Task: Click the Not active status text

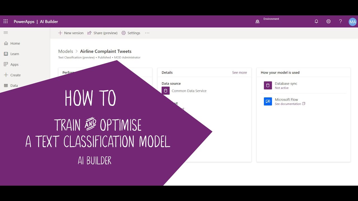Action: tap(282, 88)
